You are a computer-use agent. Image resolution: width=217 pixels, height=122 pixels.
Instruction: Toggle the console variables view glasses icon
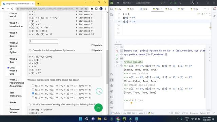(121, 58)
